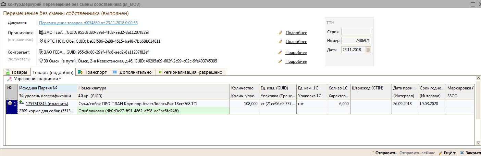Click the printer icon in row 1
481x156 pixels.
(x=10, y=103)
